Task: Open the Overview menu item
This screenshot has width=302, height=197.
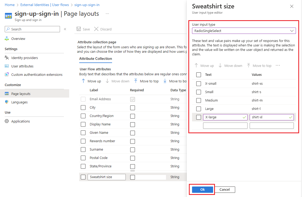Action: tap(18, 39)
